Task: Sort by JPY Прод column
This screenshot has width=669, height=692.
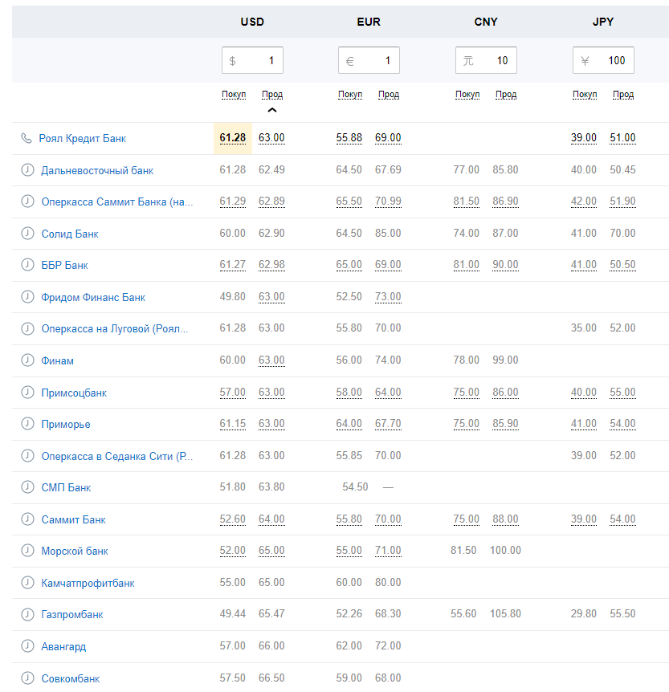Action: (x=623, y=95)
